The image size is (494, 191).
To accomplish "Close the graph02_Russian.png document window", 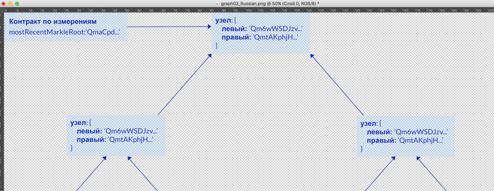I will click(x=4, y=4).
